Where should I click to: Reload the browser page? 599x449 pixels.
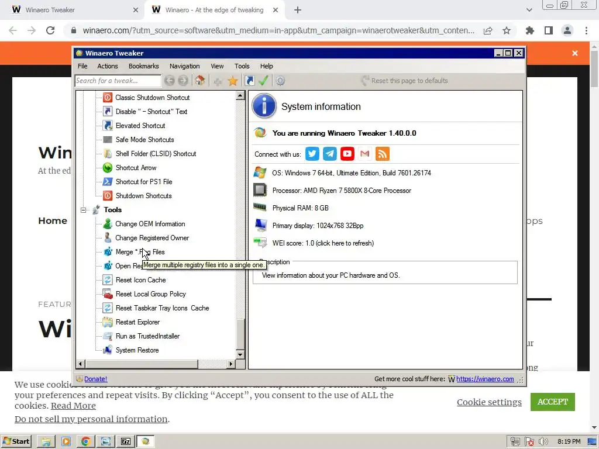coord(50,30)
